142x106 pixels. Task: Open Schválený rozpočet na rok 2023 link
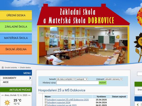(x=62, y=105)
